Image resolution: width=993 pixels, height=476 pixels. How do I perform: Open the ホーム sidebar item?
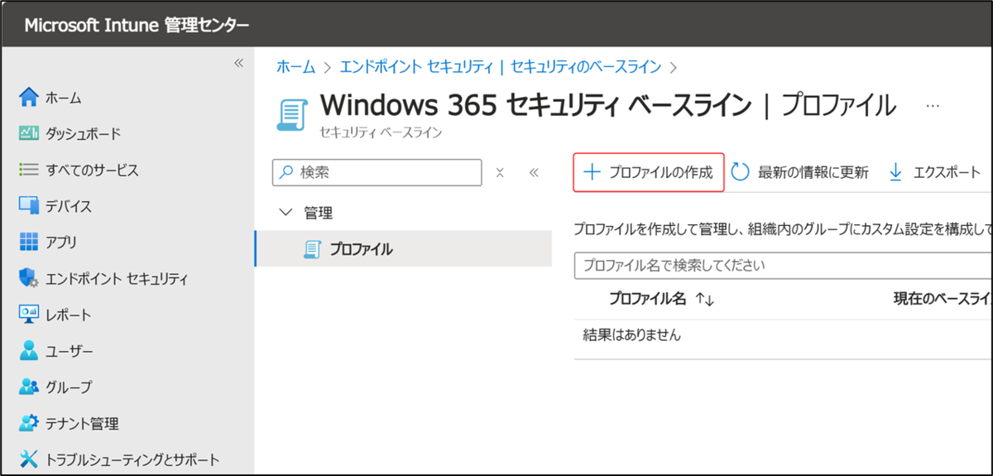coord(51,98)
